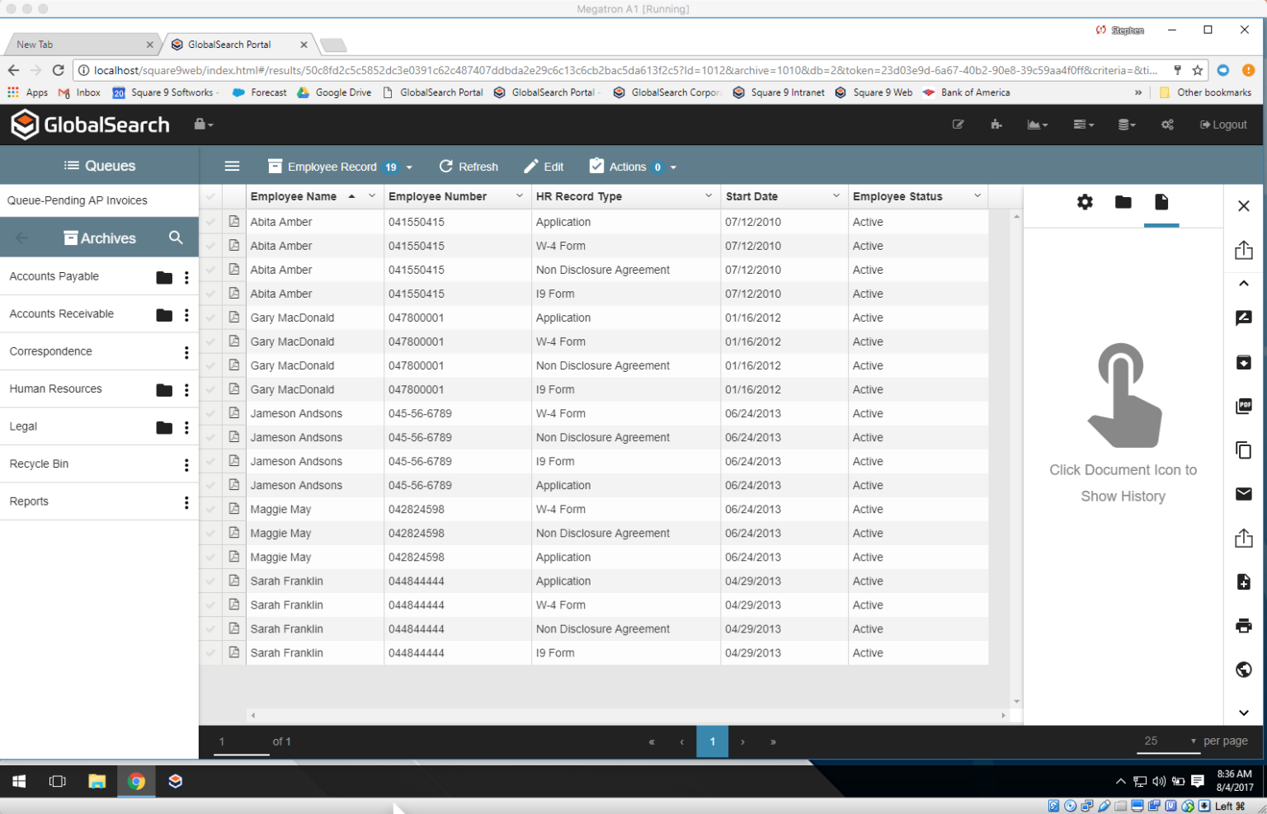The image size is (1267, 814).
Task: Check the Abita Amber Application row checkbox
Action: [210, 222]
